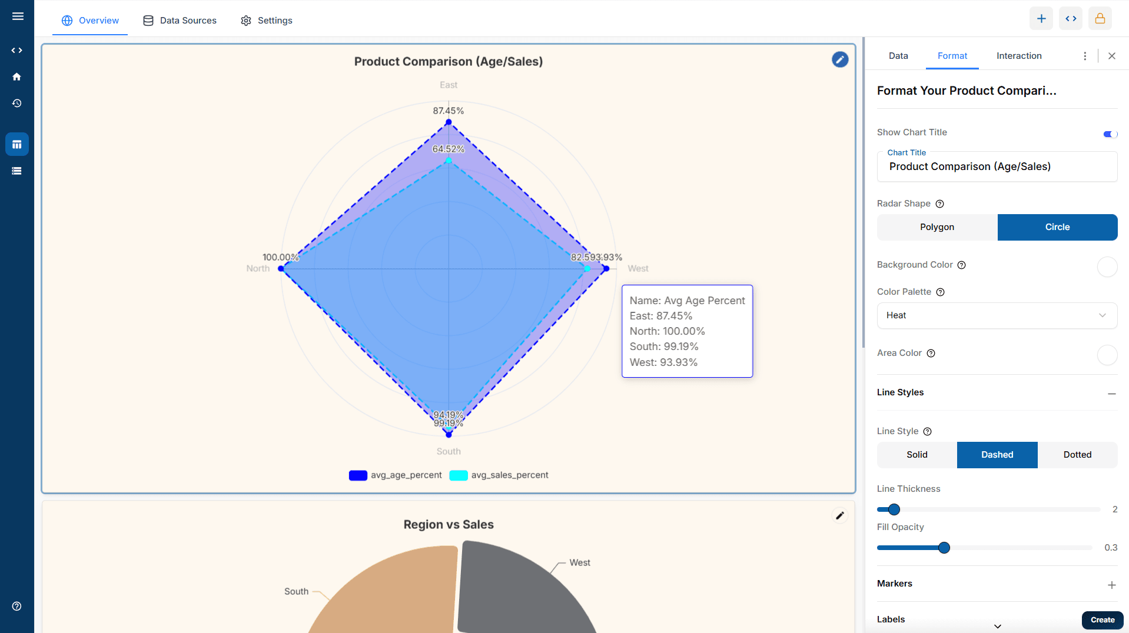1129x633 pixels.
Task: Click Radar Shape help icon
Action: 940,204
